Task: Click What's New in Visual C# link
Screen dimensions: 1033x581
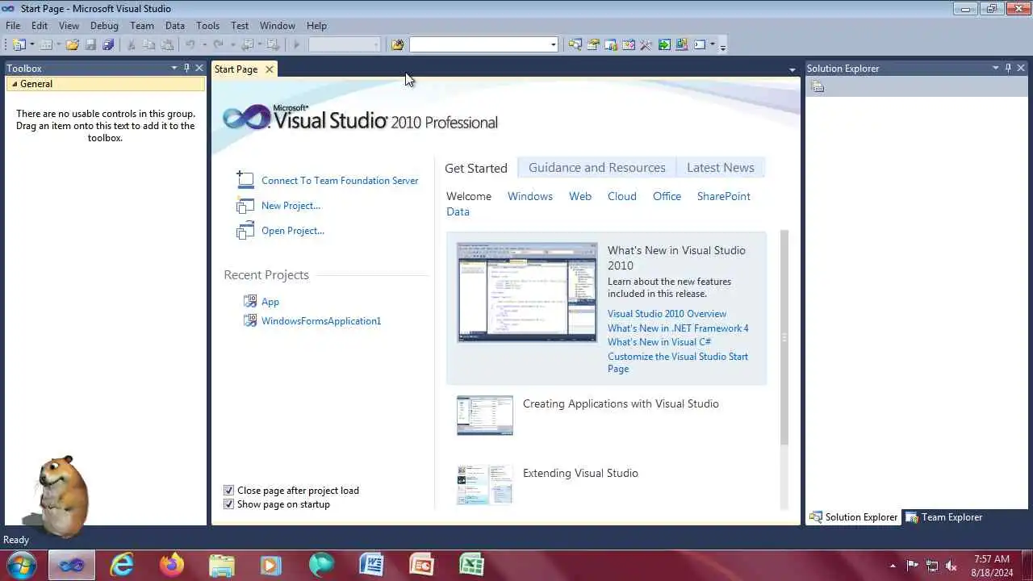Action: (x=659, y=342)
